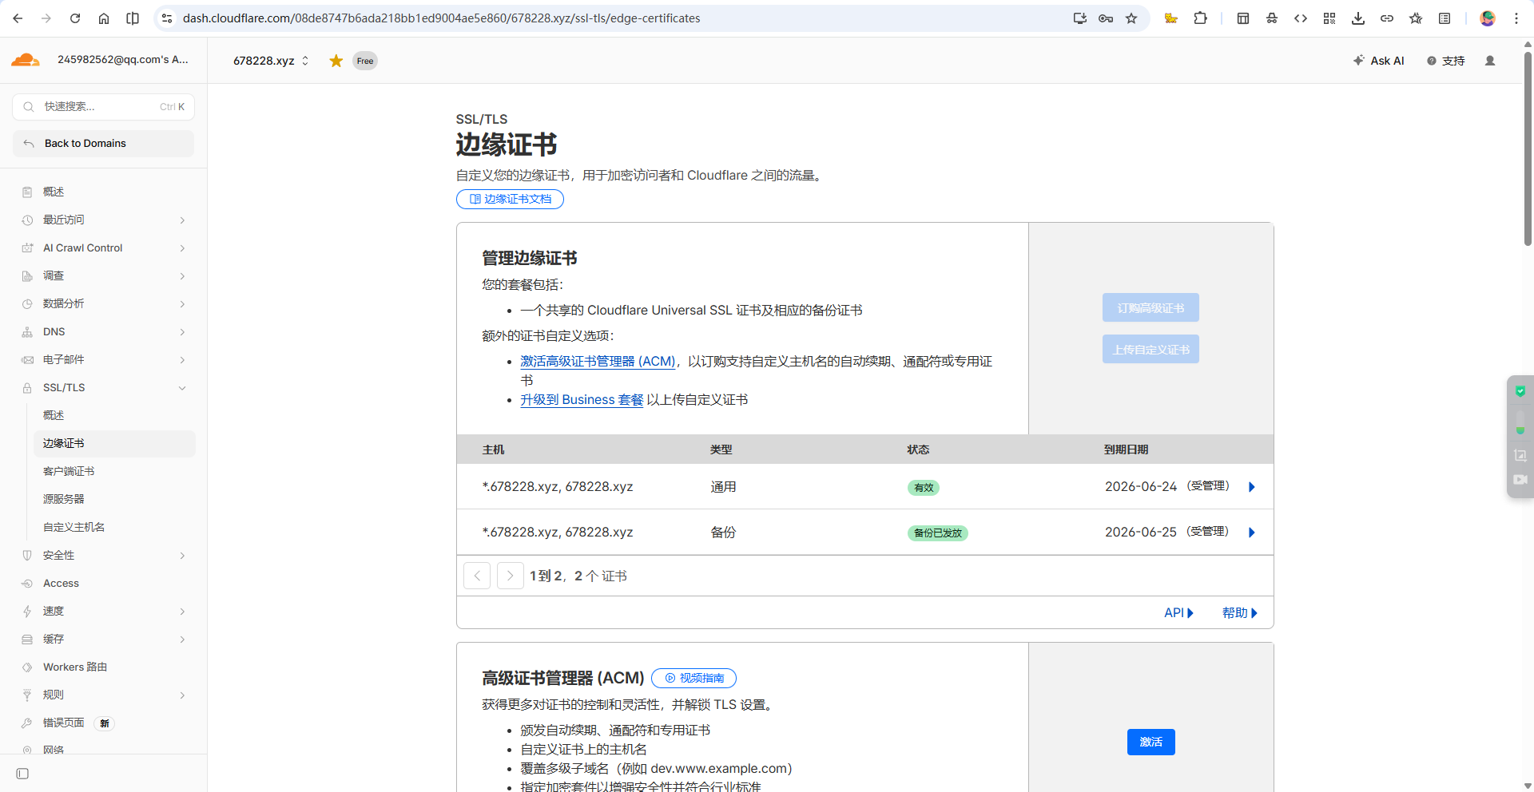Click the 有效 status badge
1534x792 pixels.
[x=924, y=487]
